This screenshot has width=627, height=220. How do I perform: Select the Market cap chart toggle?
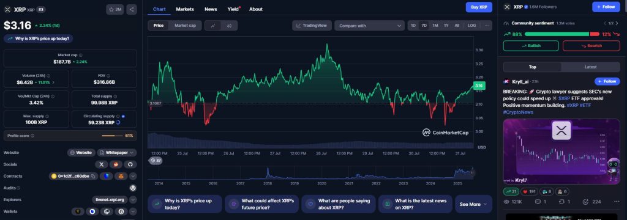pyautogui.click(x=185, y=26)
